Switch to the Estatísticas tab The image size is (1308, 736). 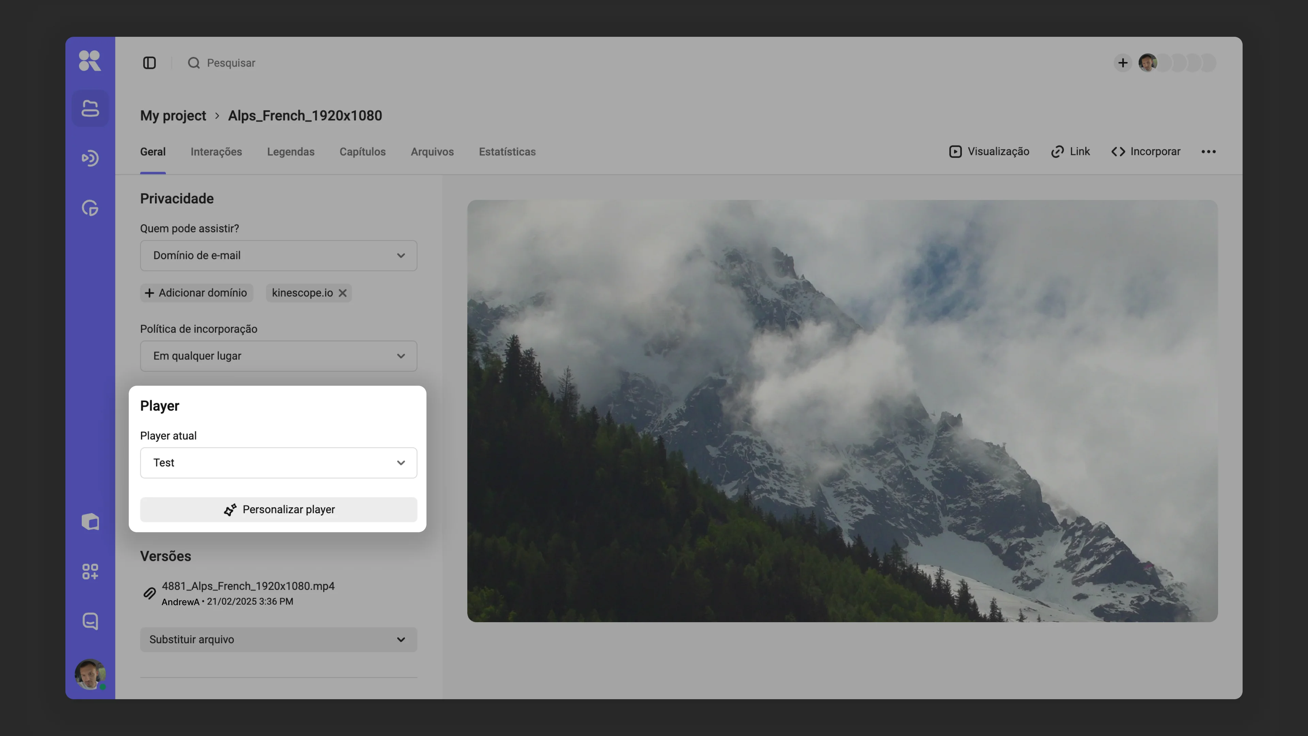pos(507,152)
